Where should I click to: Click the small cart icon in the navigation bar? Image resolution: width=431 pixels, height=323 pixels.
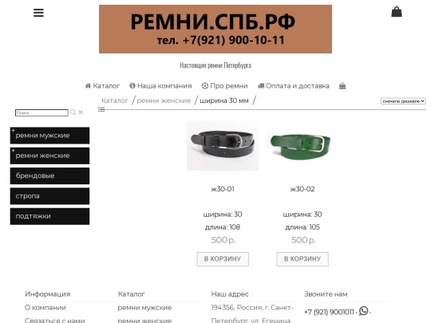coord(342,86)
